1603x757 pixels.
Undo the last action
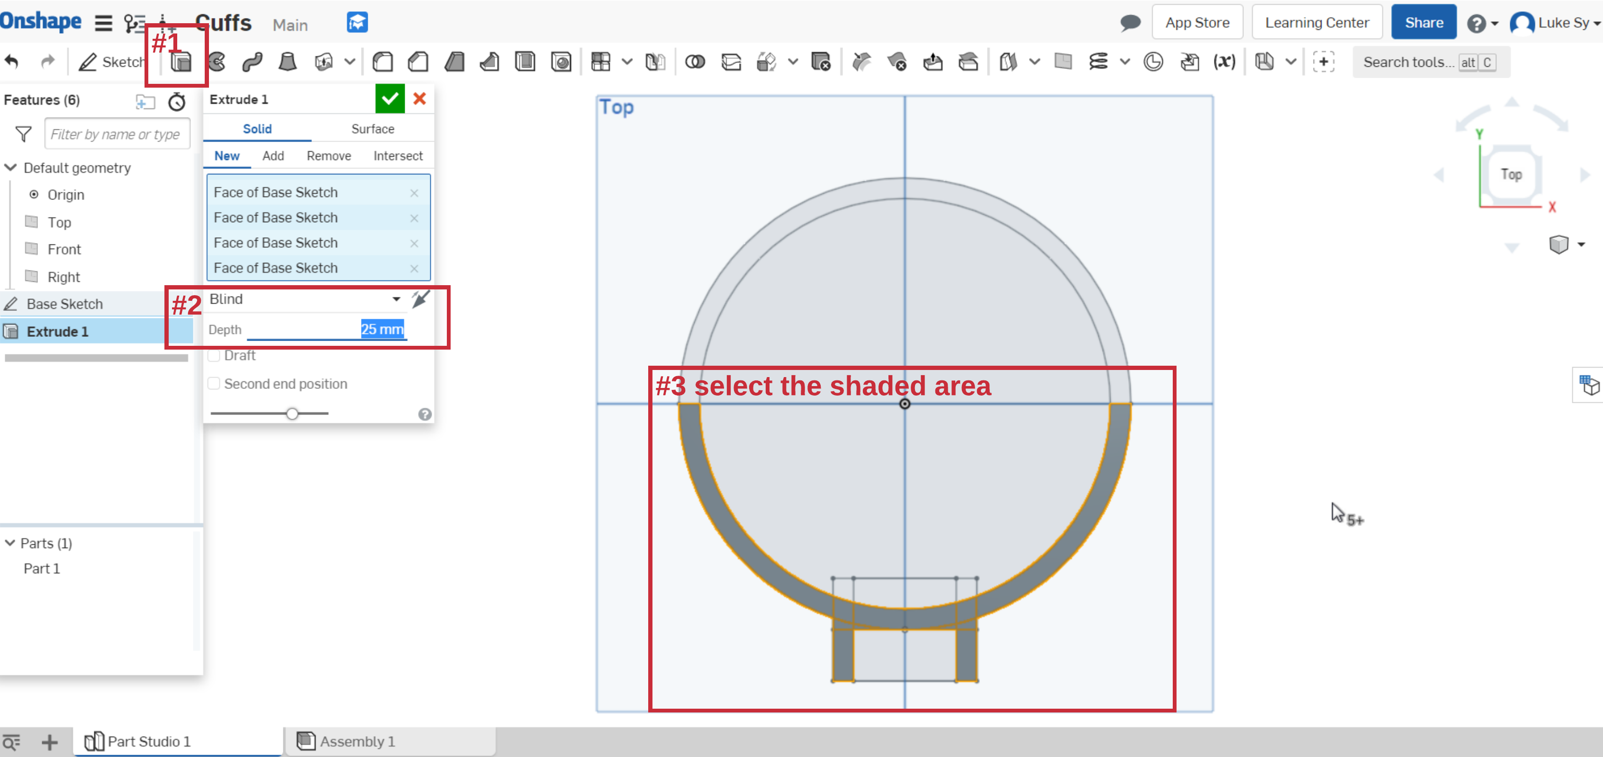(x=12, y=62)
